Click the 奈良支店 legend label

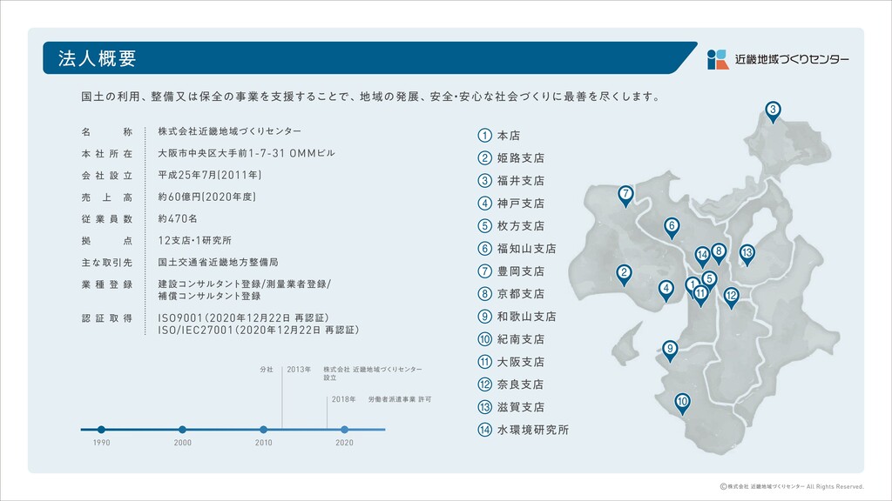click(x=521, y=384)
